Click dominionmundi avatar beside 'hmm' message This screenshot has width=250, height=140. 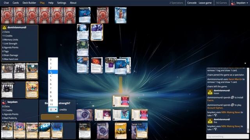pyautogui.click(x=210, y=92)
